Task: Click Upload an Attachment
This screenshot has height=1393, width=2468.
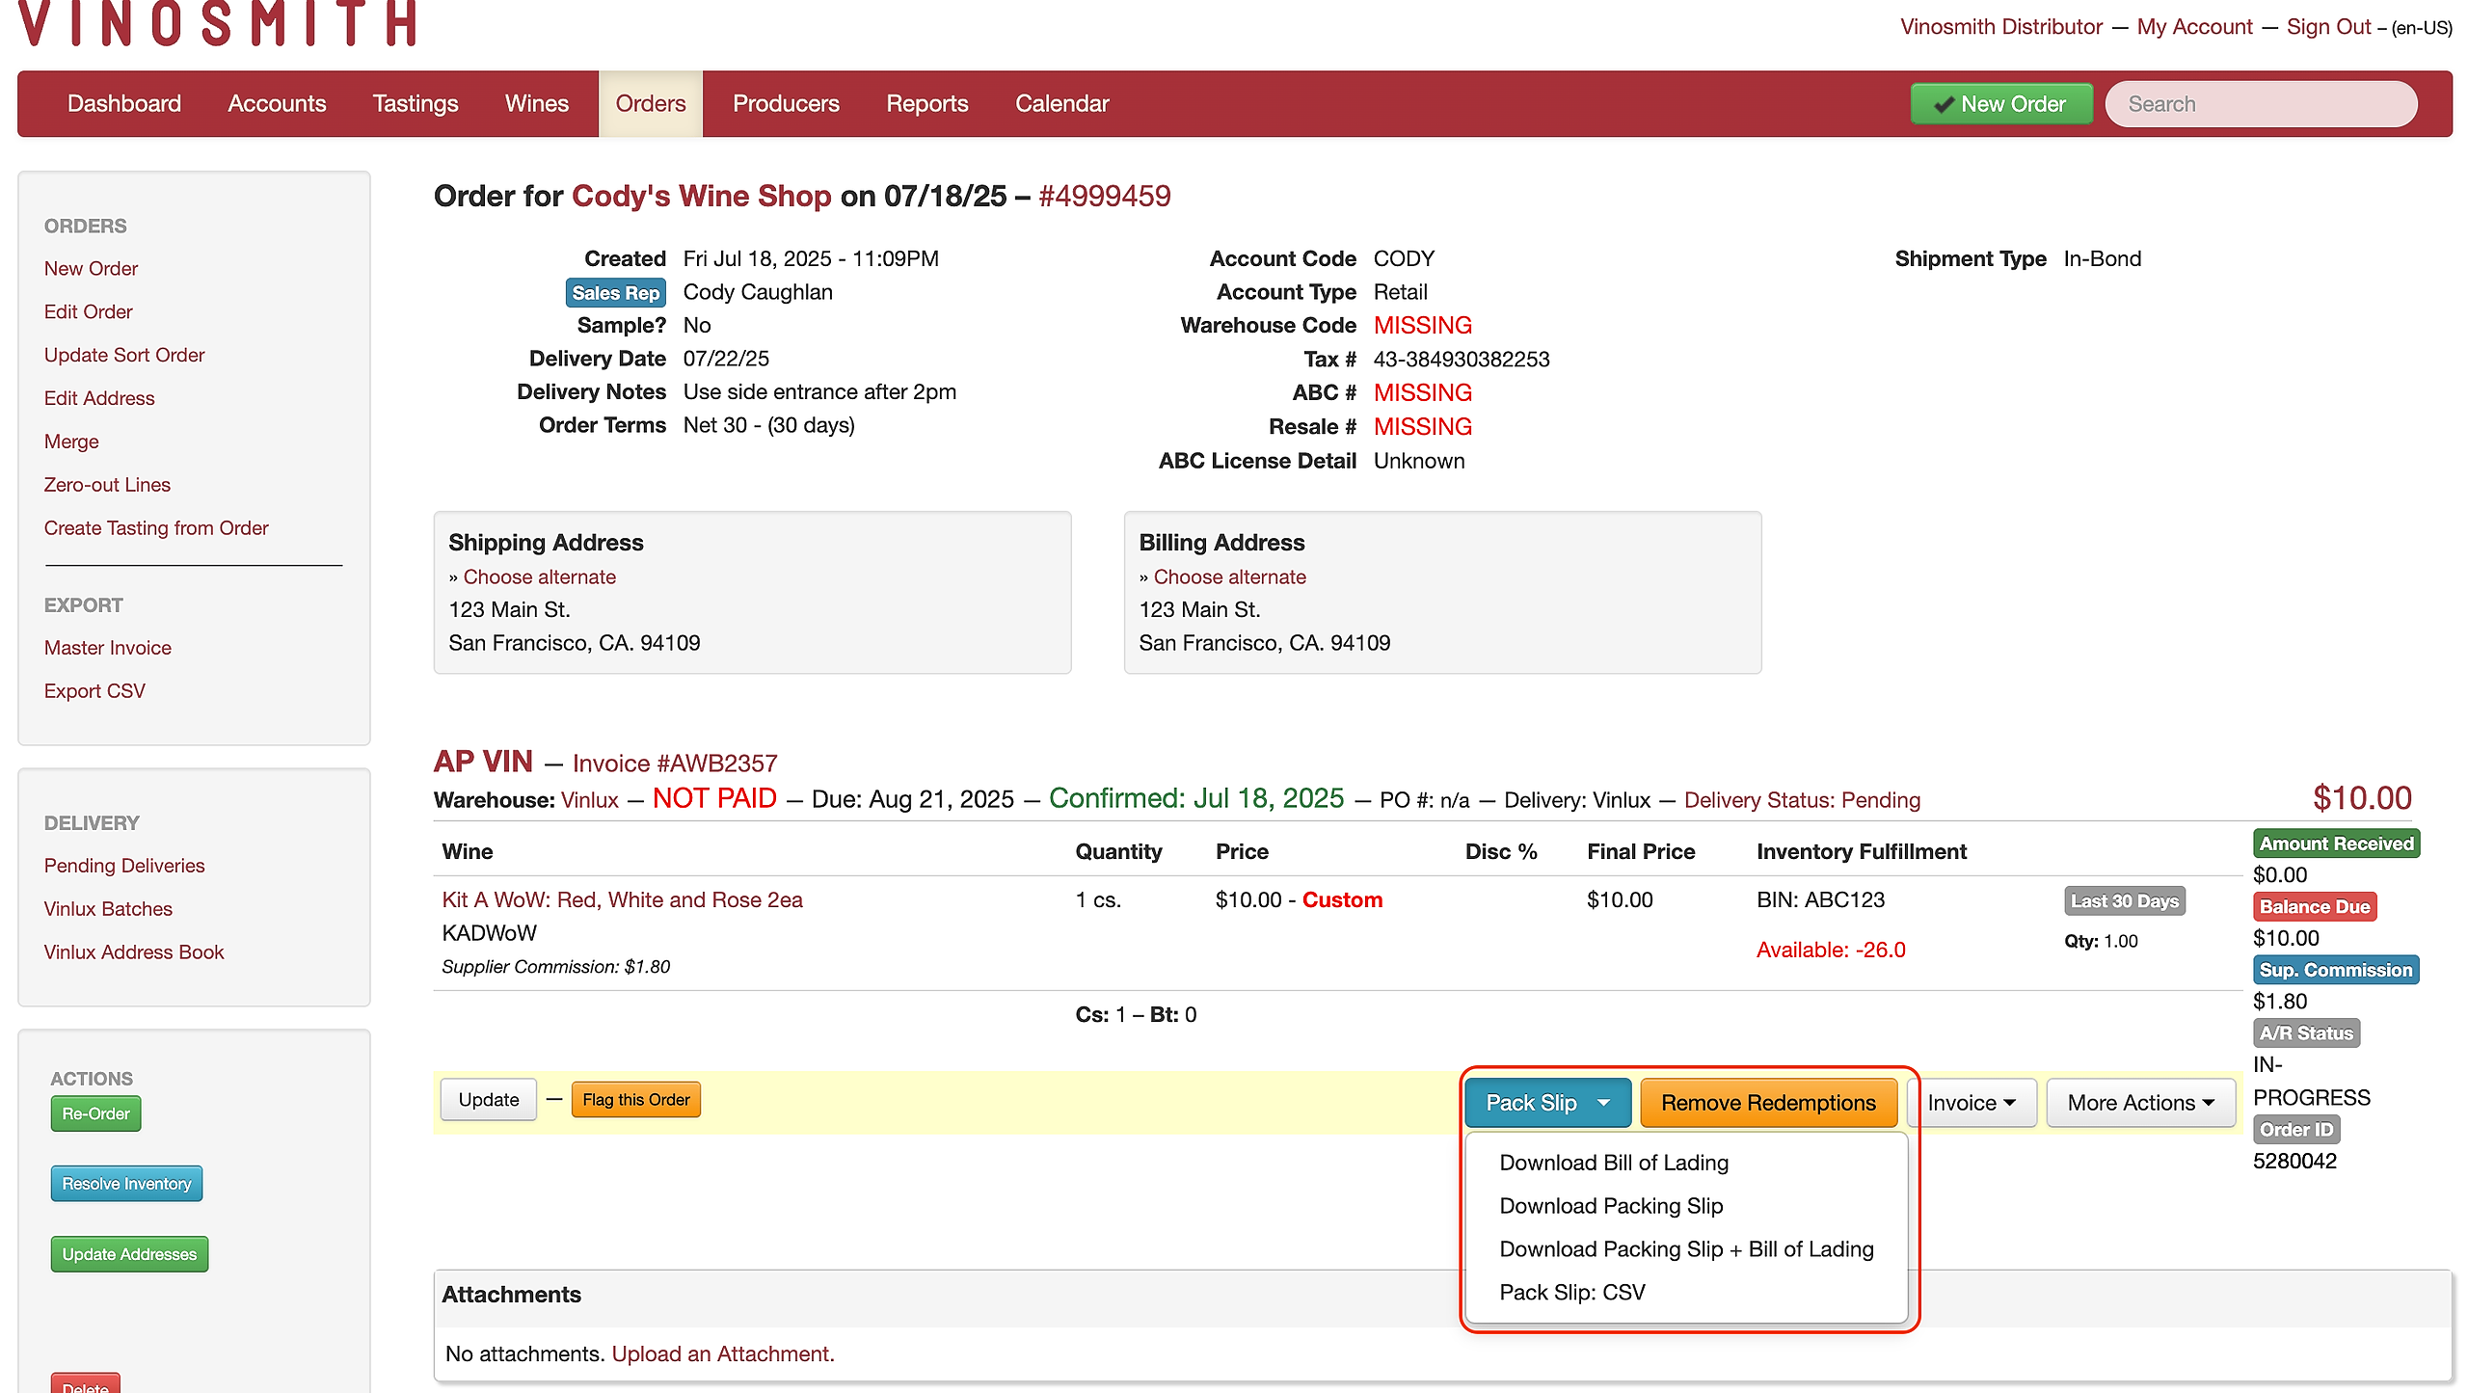Action: coord(723,1354)
